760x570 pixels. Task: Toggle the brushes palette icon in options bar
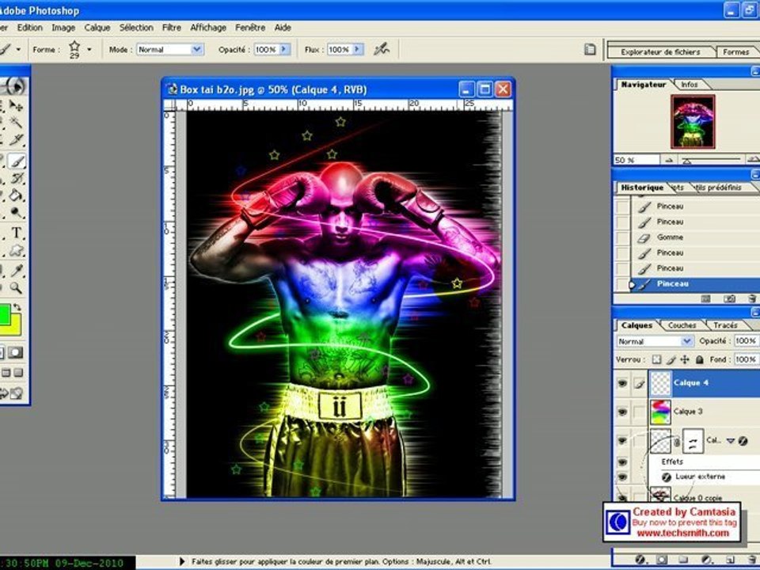coord(589,49)
